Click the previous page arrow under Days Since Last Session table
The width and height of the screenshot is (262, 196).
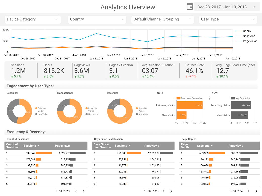tap(164, 191)
